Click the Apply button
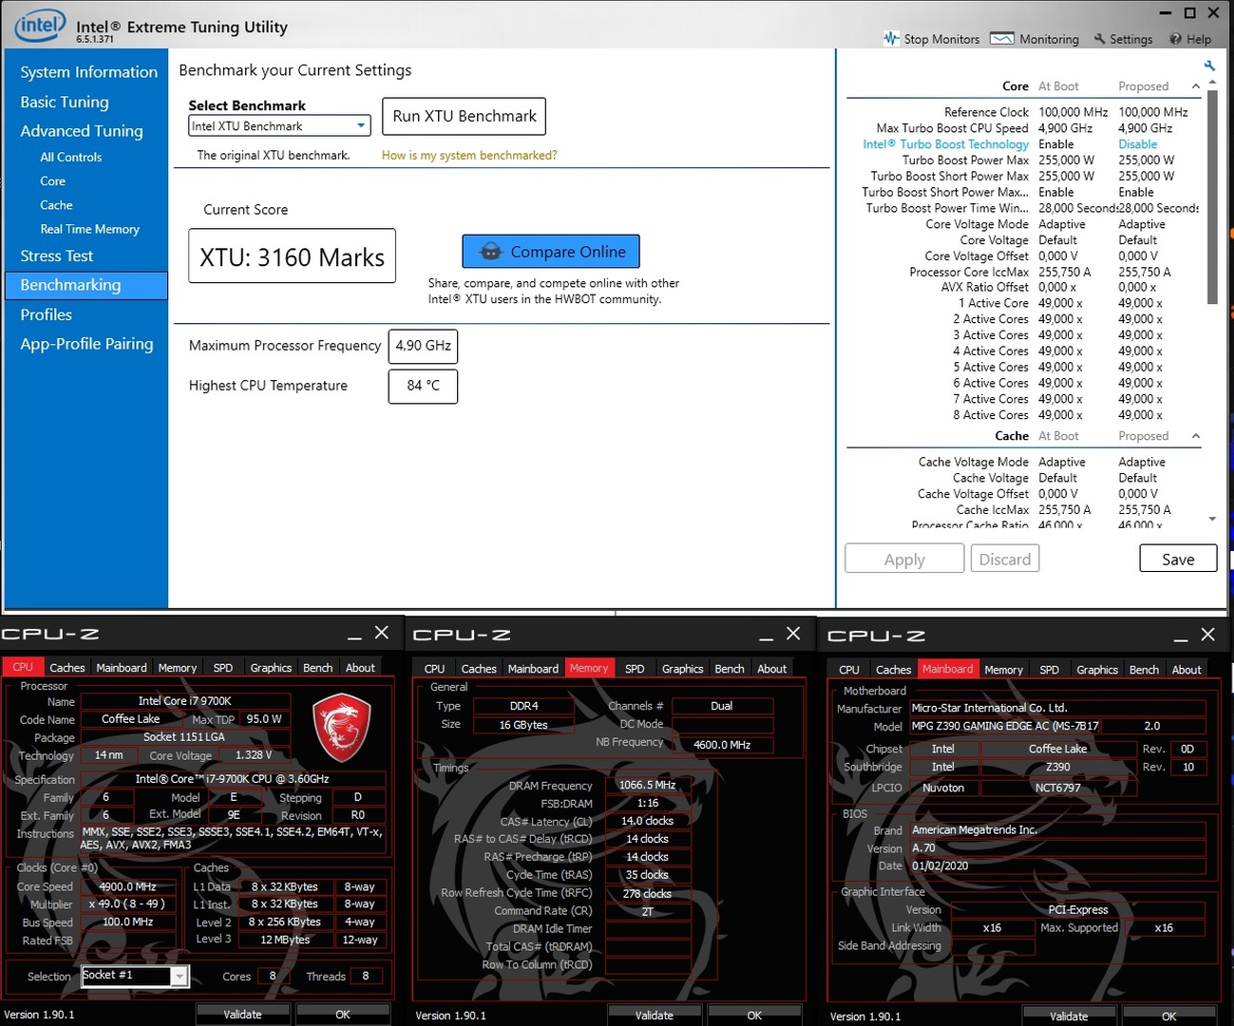This screenshot has height=1026, width=1234. click(904, 559)
